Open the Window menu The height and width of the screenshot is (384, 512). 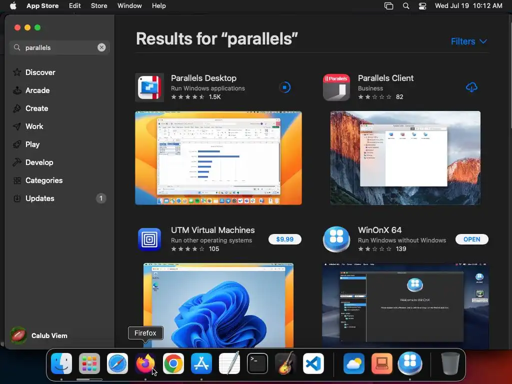click(x=129, y=6)
